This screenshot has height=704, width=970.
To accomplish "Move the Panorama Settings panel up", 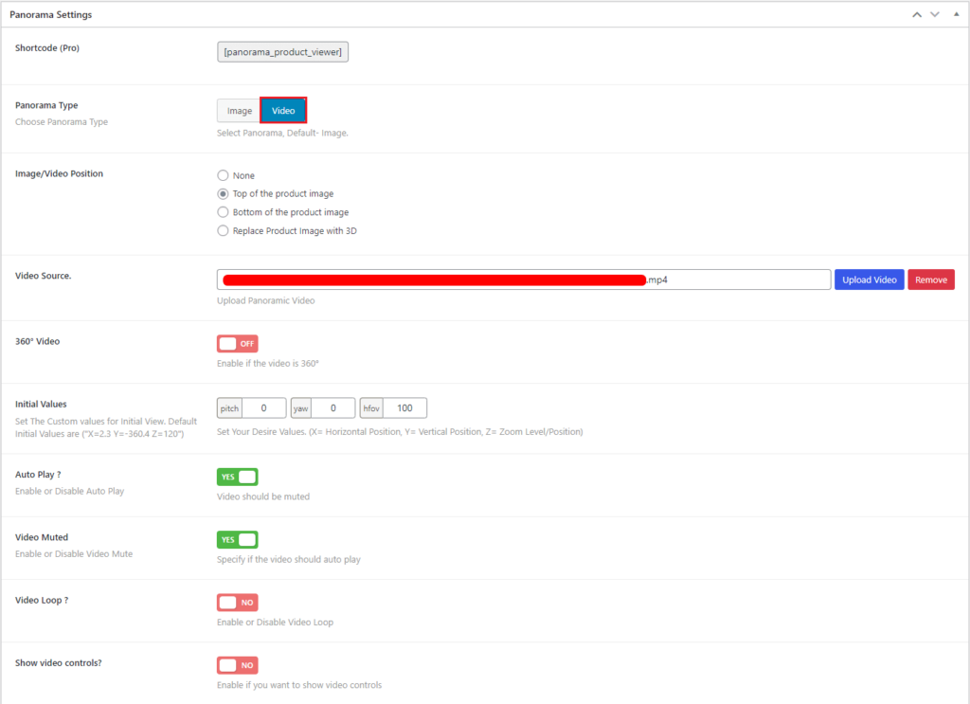I will 915,14.
